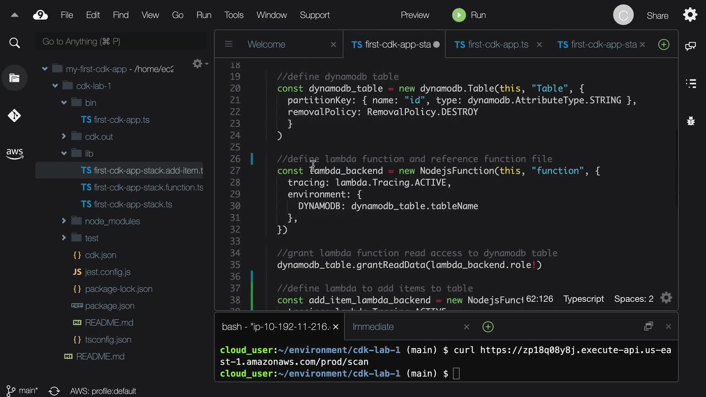Add a new editor tab

click(664, 44)
